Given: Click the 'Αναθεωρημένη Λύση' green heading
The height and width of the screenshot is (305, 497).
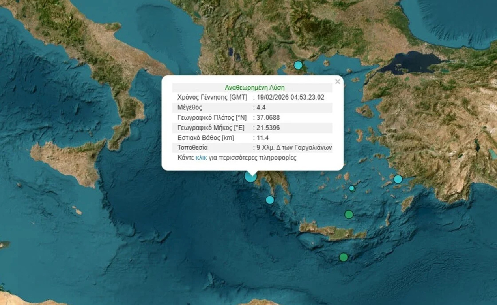Looking at the screenshot, I should point(254,88).
